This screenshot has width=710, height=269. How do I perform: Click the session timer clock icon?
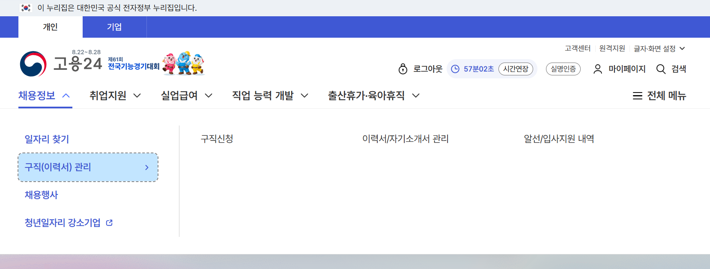[455, 69]
